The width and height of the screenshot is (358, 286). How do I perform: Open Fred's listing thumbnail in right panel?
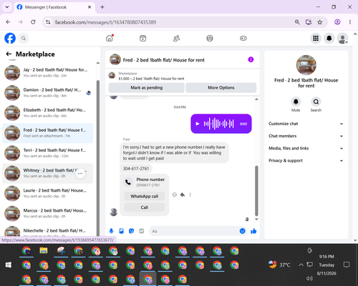[306, 65]
